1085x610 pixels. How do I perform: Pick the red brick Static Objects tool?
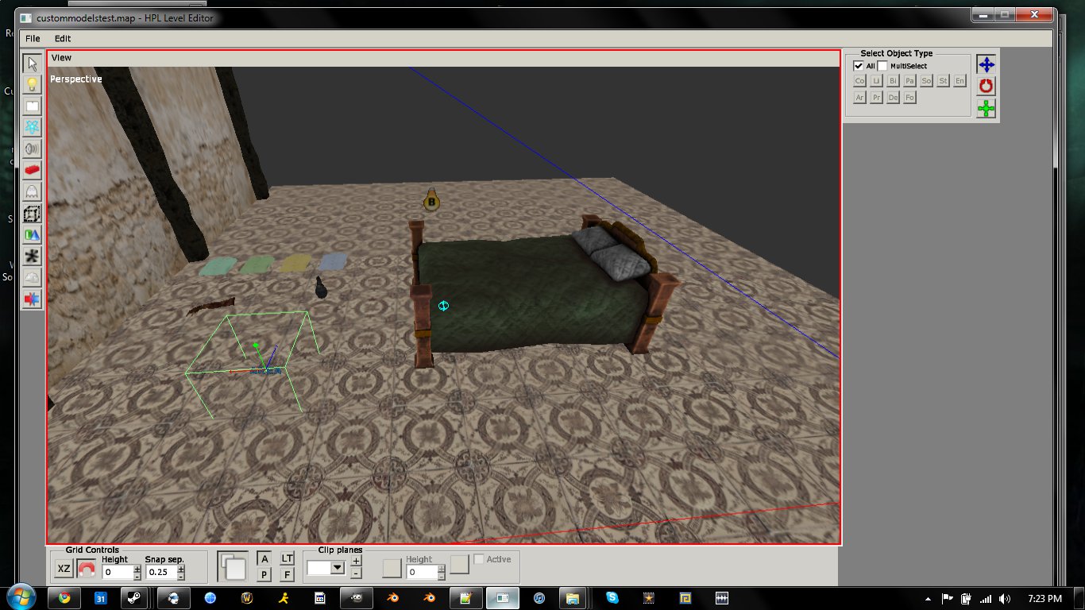pyautogui.click(x=32, y=170)
